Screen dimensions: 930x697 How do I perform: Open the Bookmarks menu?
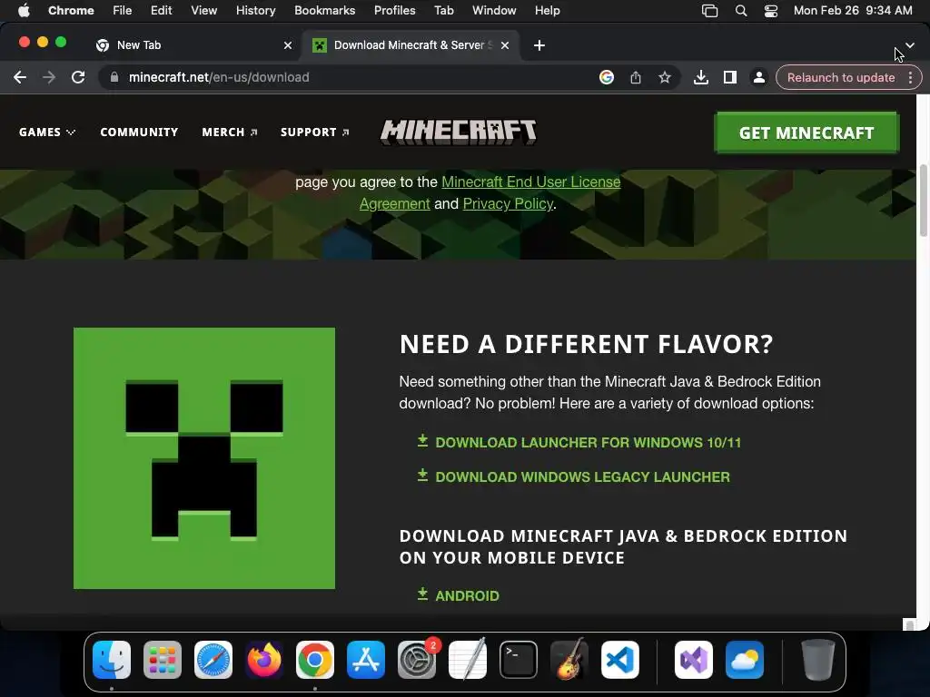pyautogui.click(x=324, y=10)
